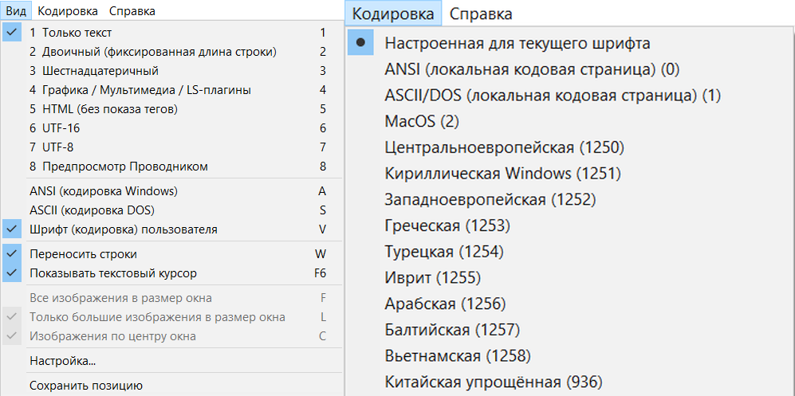Choose 'Двоичный (фиксированная длина строки)' view

[x=172, y=52]
